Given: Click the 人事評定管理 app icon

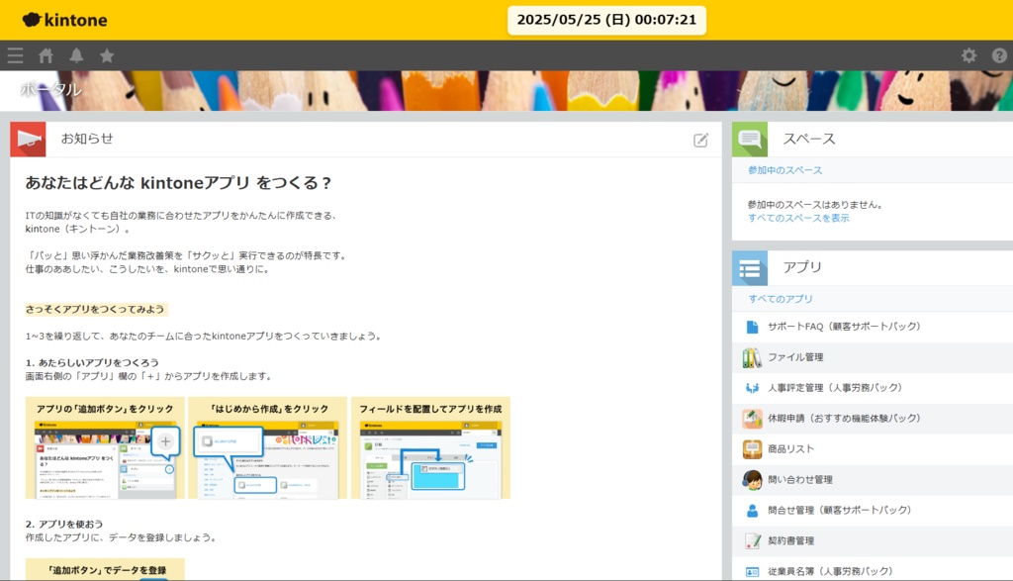Looking at the screenshot, I should (752, 388).
